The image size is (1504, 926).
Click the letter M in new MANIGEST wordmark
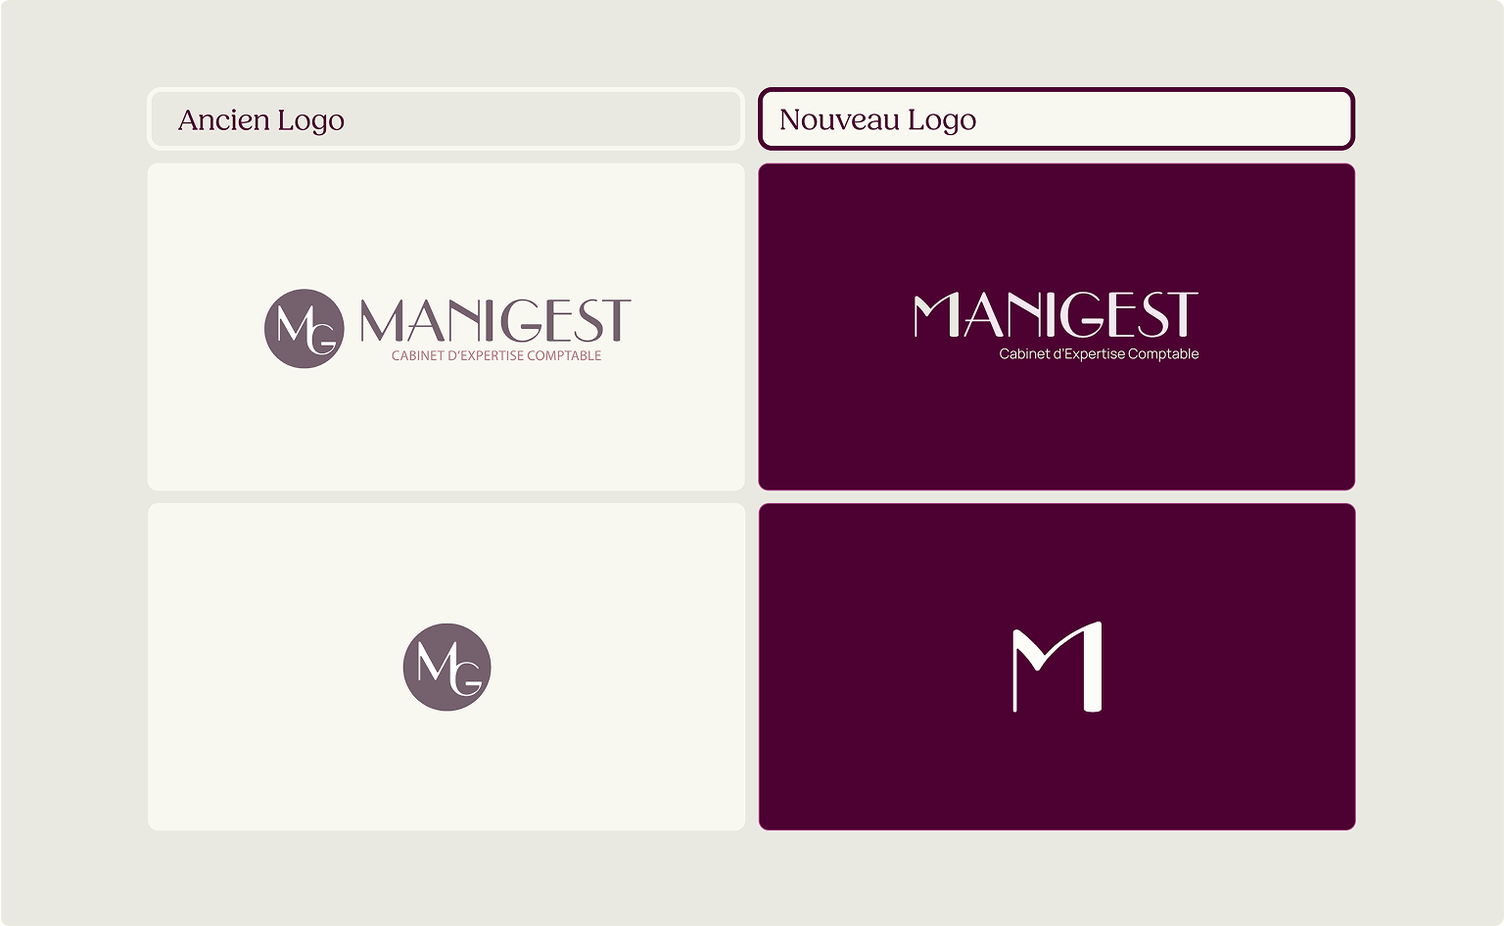point(937,314)
